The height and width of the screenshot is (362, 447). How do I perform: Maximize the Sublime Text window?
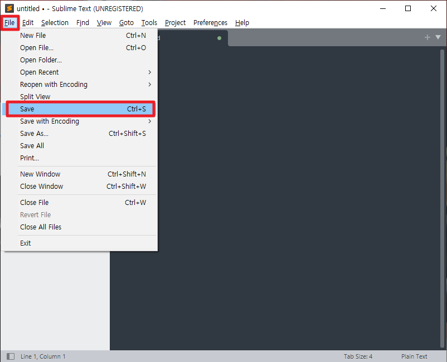[x=408, y=8]
